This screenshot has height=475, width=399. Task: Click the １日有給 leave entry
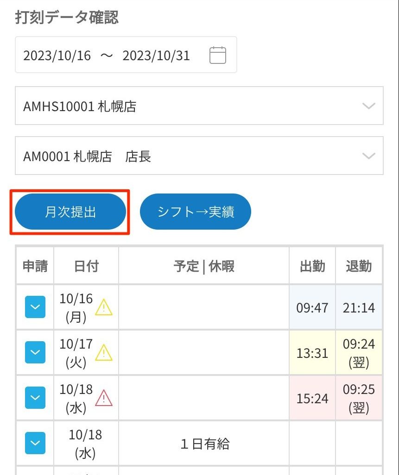click(x=204, y=444)
